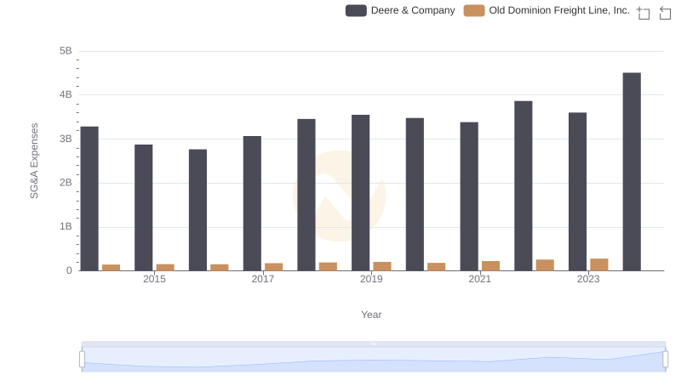Click the right handle of the range slider
Screen dimensions: 681x392
[x=665, y=360]
